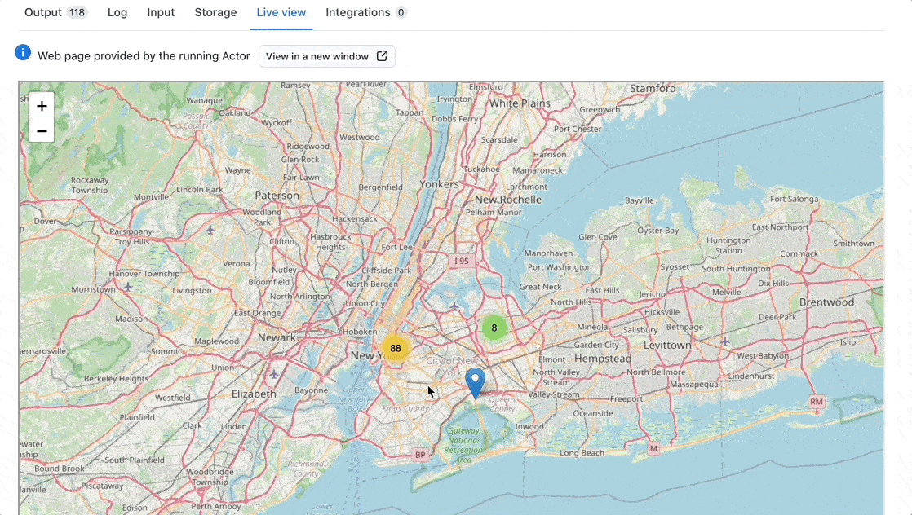The height and width of the screenshot is (515, 912).
Task: Go to the Storage tab
Action: pyautogui.click(x=216, y=12)
